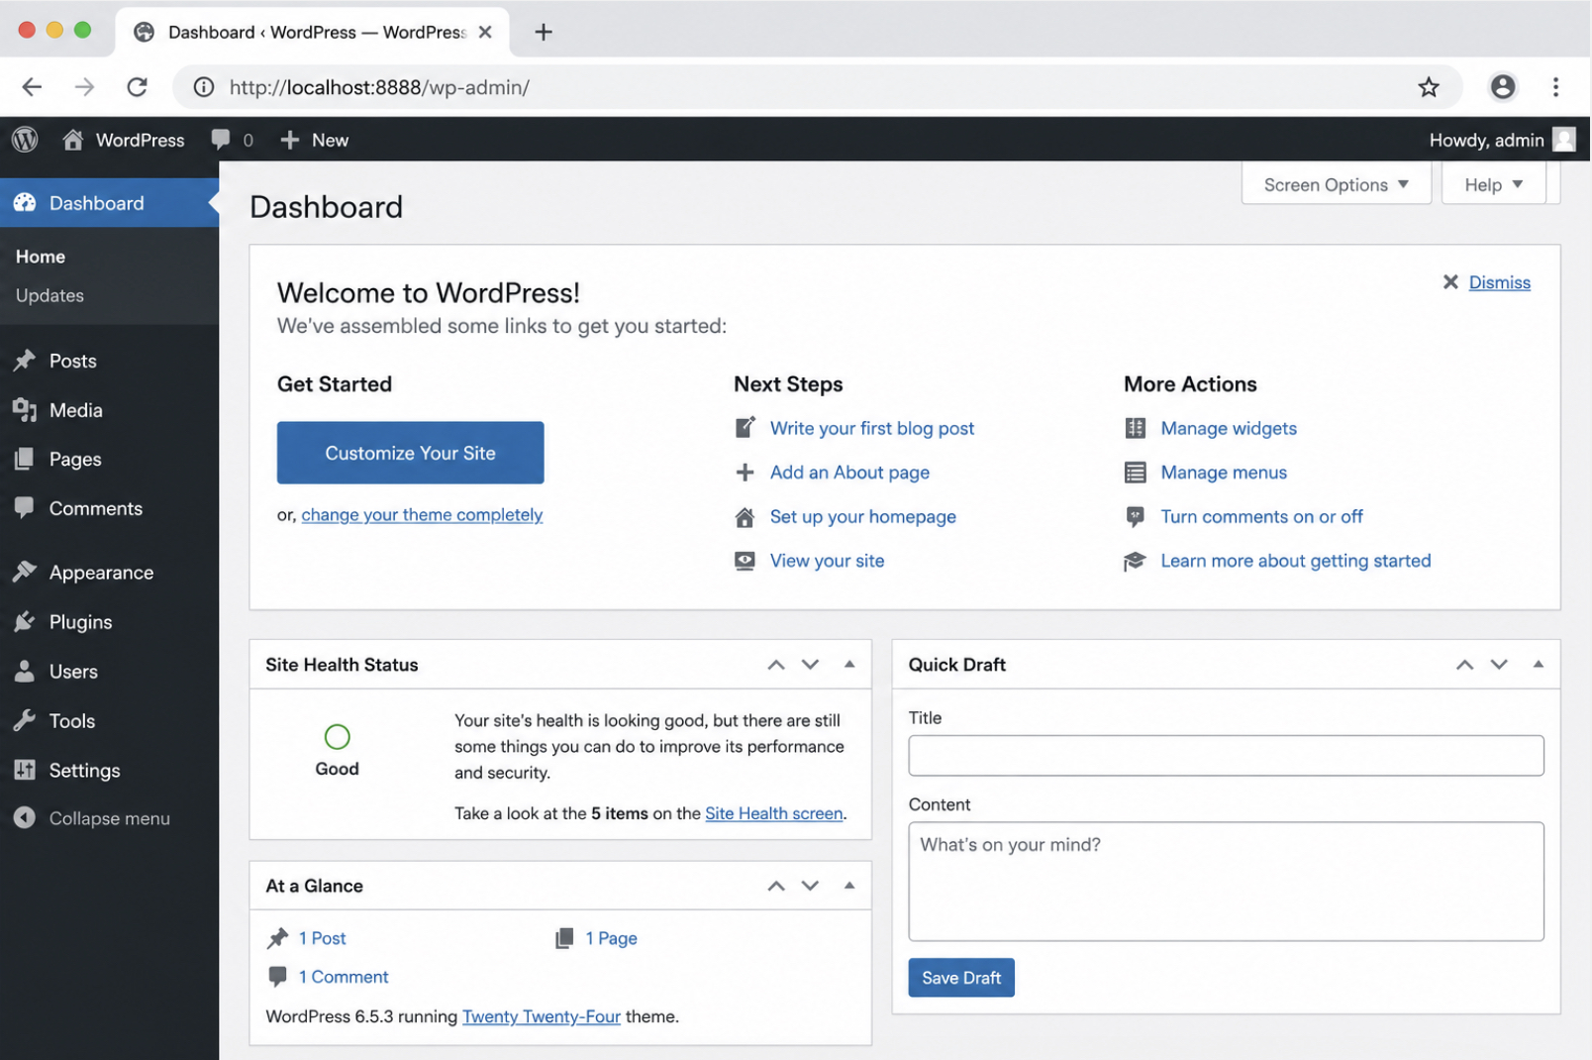The image size is (1592, 1060).
Task: Click the Collapse menu arrow icon
Action: [25, 818]
